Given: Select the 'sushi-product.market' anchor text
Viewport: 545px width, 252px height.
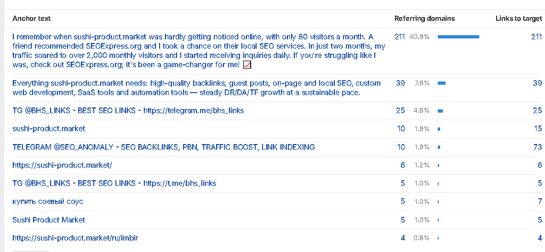Looking at the screenshot, I should (48, 129).
